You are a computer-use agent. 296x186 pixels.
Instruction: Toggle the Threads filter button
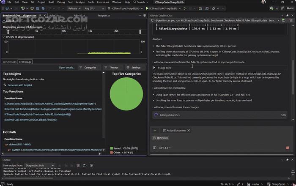tap(111, 67)
